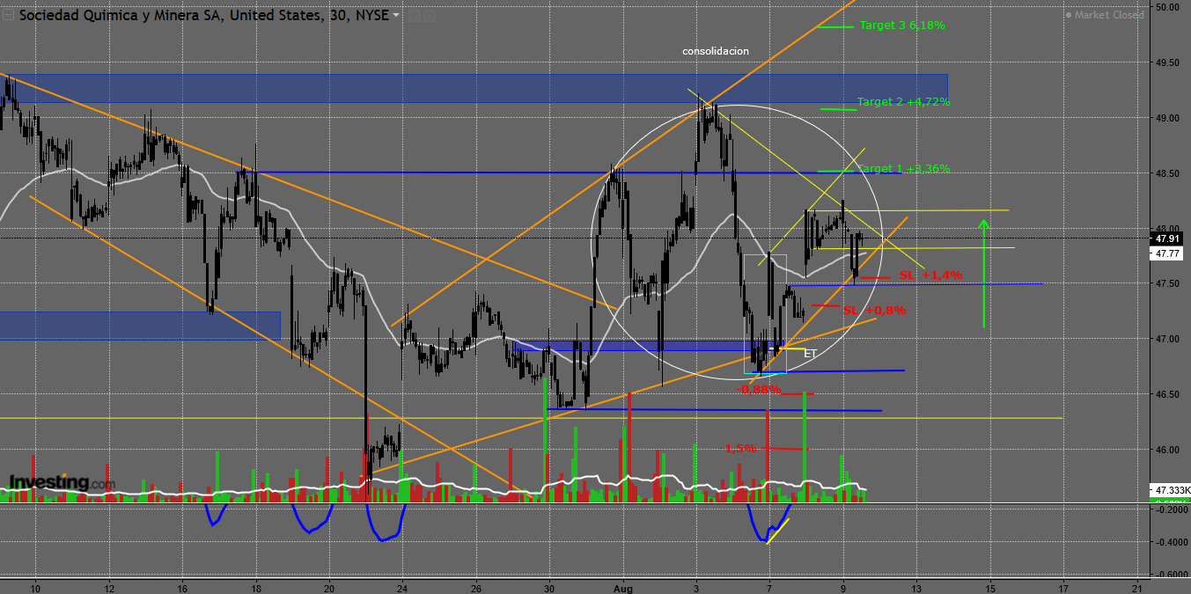Click the 20 date on the time axis
The height and width of the screenshot is (594, 1191).
click(x=328, y=587)
